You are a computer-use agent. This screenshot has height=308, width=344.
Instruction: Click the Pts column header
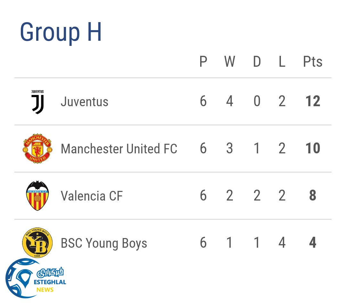[x=313, y=62]
